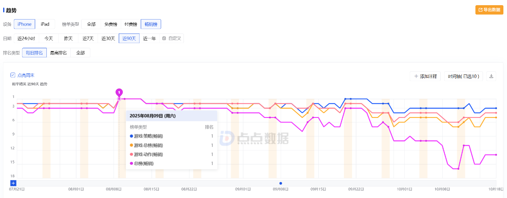Select 最高排名 ranking type
This screenshot has height=198, width=507.
tap(58, 53)
